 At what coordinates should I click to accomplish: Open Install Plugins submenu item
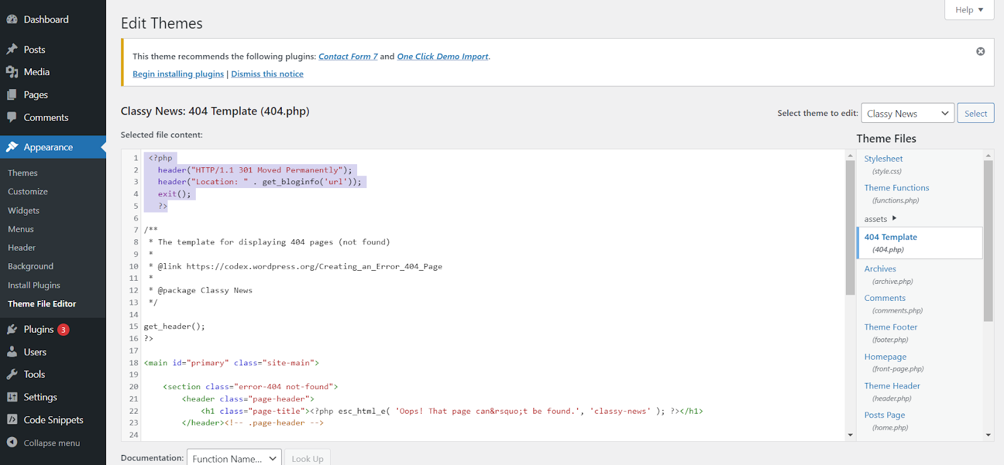point(34,285)
